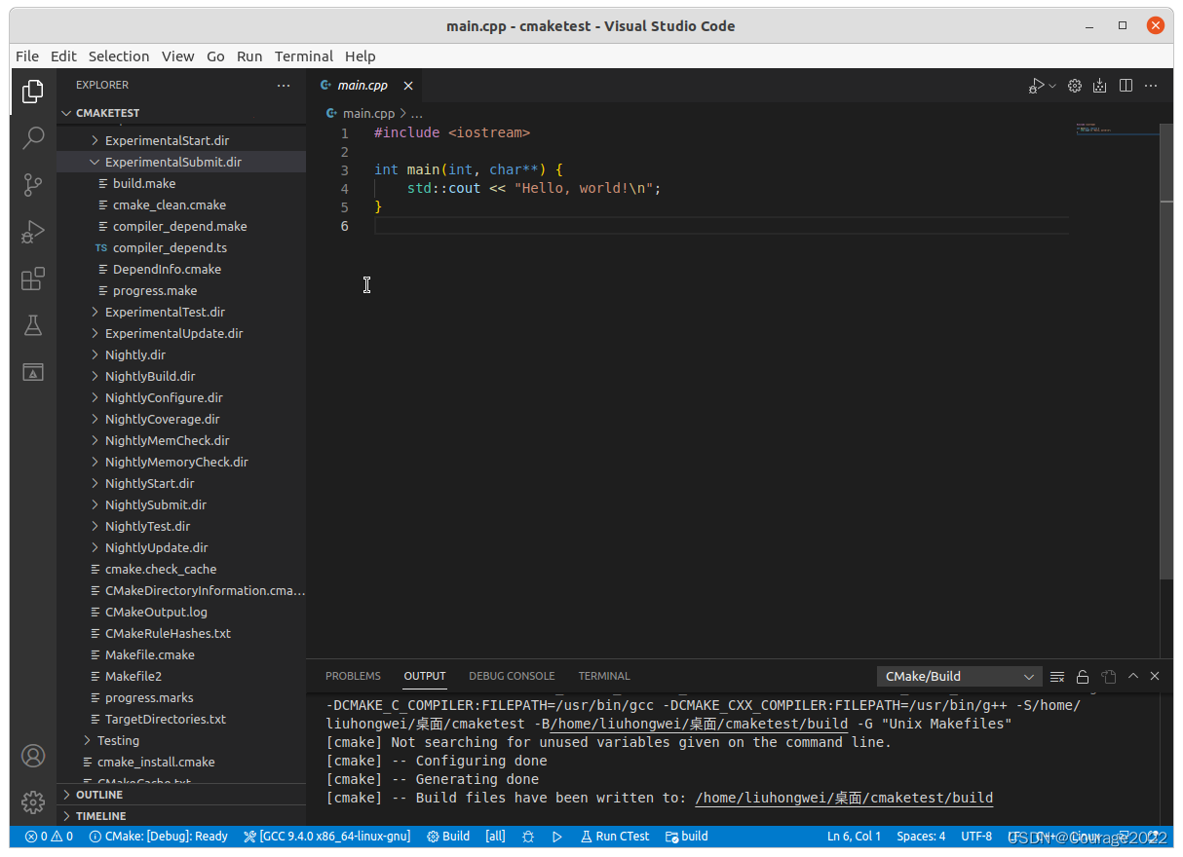Collapse the ExperimentalSubmit.dir folder
1183x857 pixels.
pos(181,163)
